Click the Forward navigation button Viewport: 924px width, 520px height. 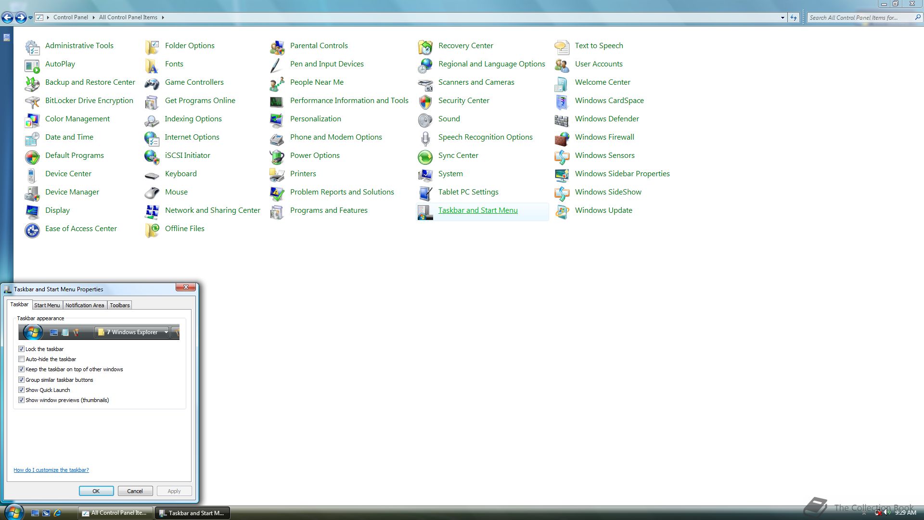[x=21, y=18]
